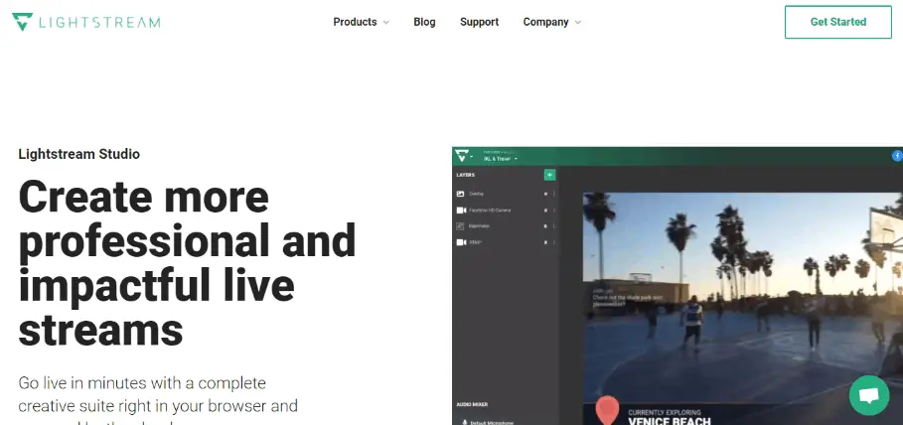Open the IRL & Travel project dropdown
Screen dimensions: 903x425
[501, 158]
